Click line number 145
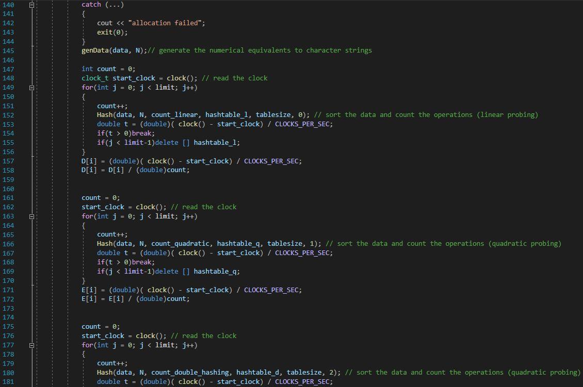Viewport: 583px width, 387px height. click(x=8, y=50)
